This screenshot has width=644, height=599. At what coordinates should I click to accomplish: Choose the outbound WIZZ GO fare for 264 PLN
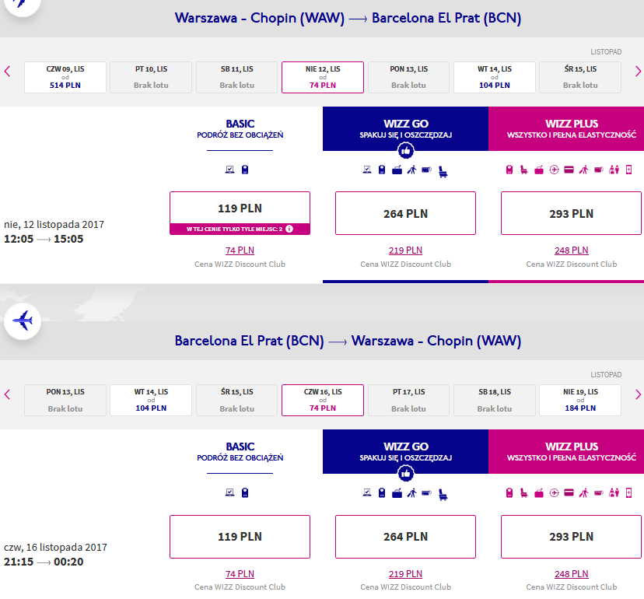(406, 213)
